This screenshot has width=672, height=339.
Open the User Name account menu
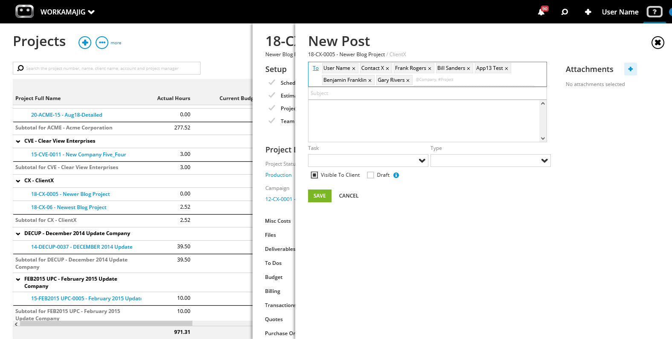pos(620,12)
